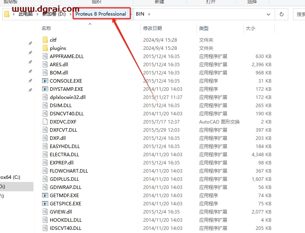This screenshot has width=305, height=233.
Task: Click the 1,607 KB size cell
Action: 261,179
